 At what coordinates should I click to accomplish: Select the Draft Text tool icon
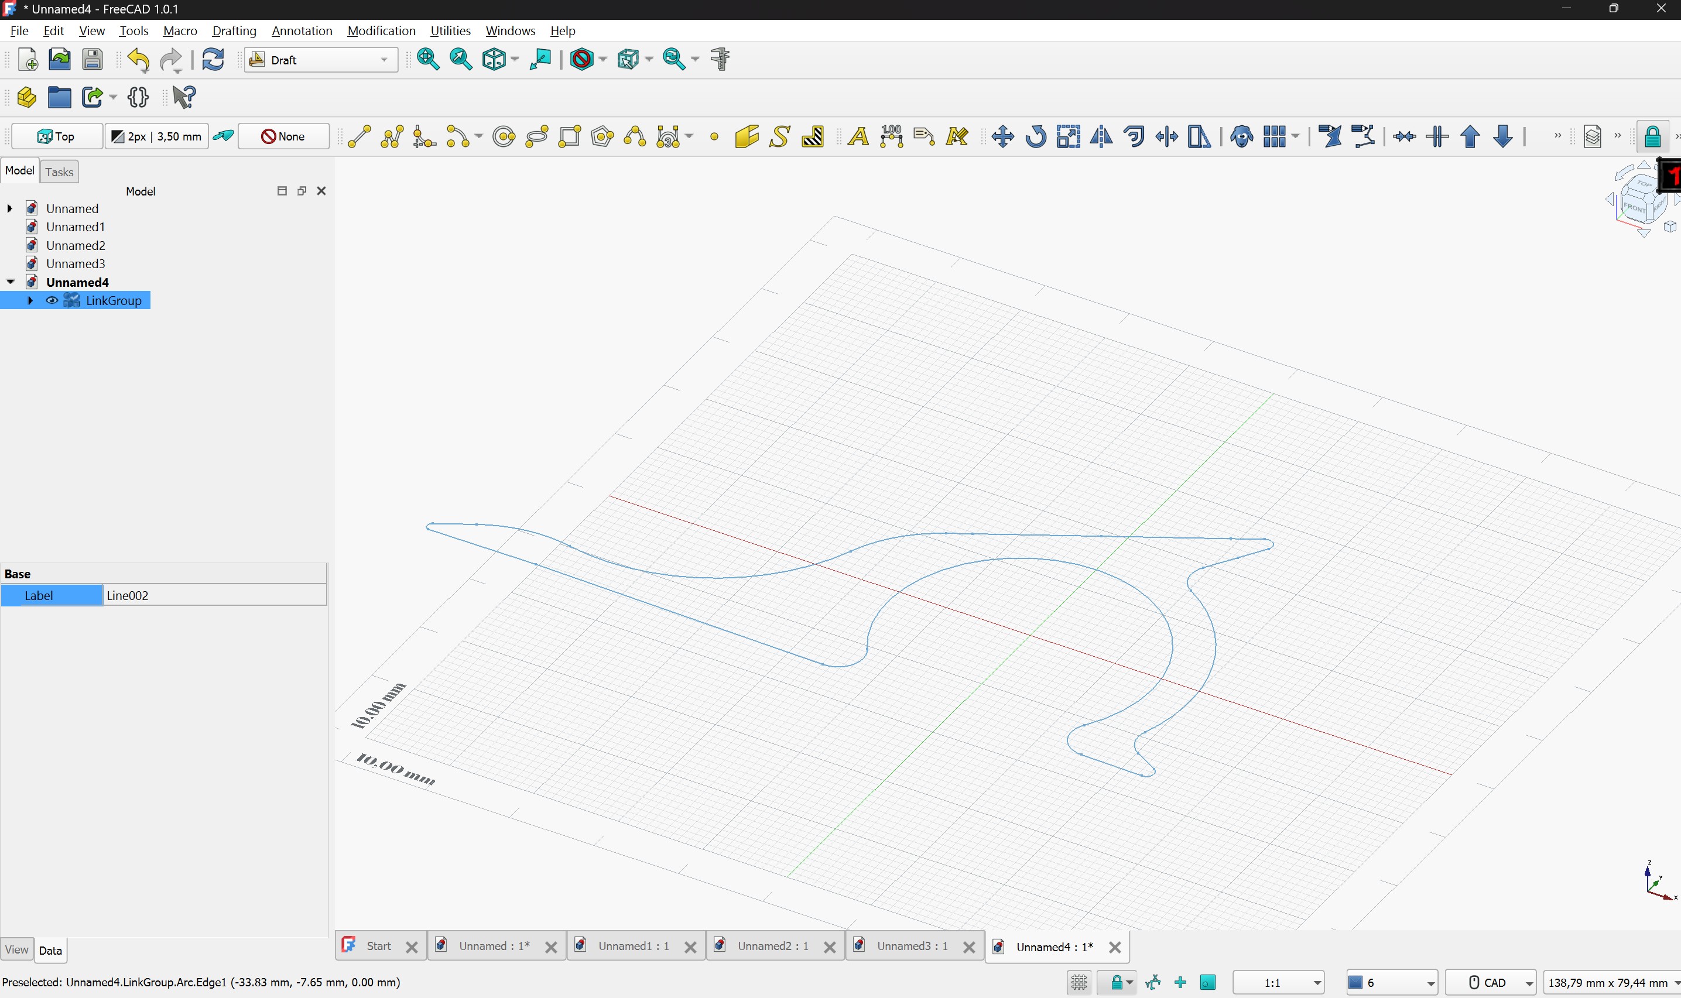coord(858,136)
